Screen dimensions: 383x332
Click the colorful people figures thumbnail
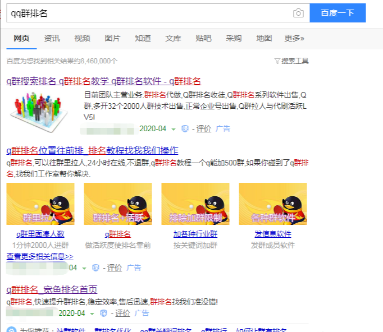tap(39, 112)
